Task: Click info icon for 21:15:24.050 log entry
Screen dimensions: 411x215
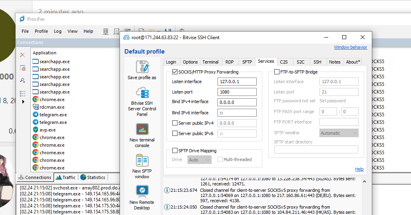Action: [x=167, y=207]
